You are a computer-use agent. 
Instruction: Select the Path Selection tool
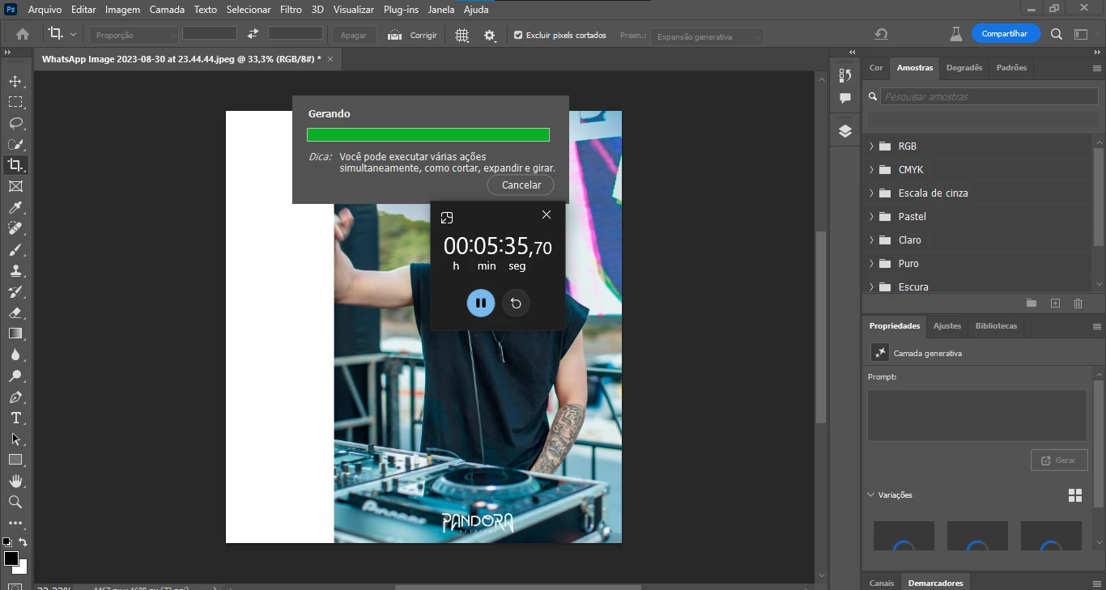(15, 439)
